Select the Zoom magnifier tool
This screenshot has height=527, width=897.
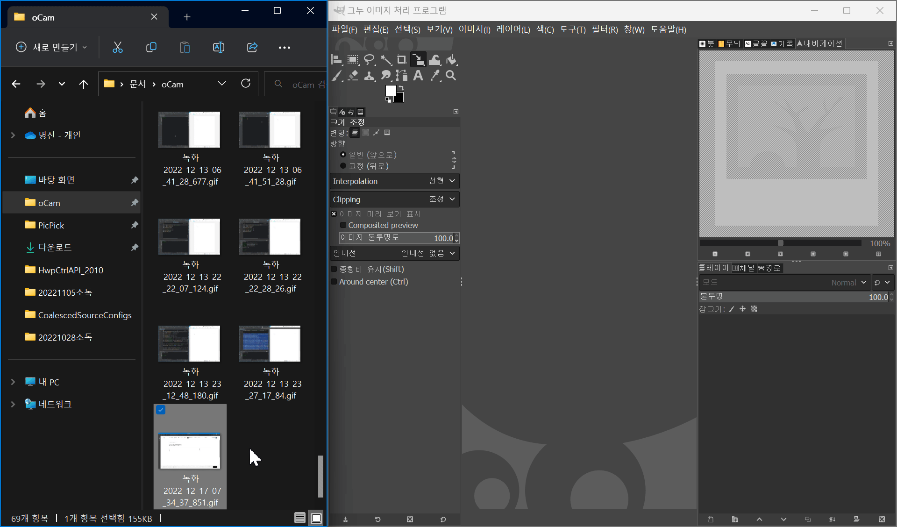[451, 76]
